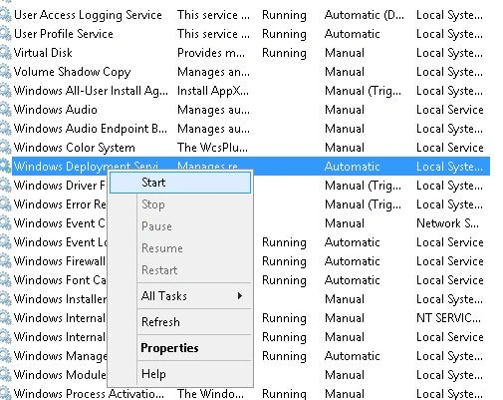
Task: Select the Volume Shadow Copy service name
Action: coord(72,72)
